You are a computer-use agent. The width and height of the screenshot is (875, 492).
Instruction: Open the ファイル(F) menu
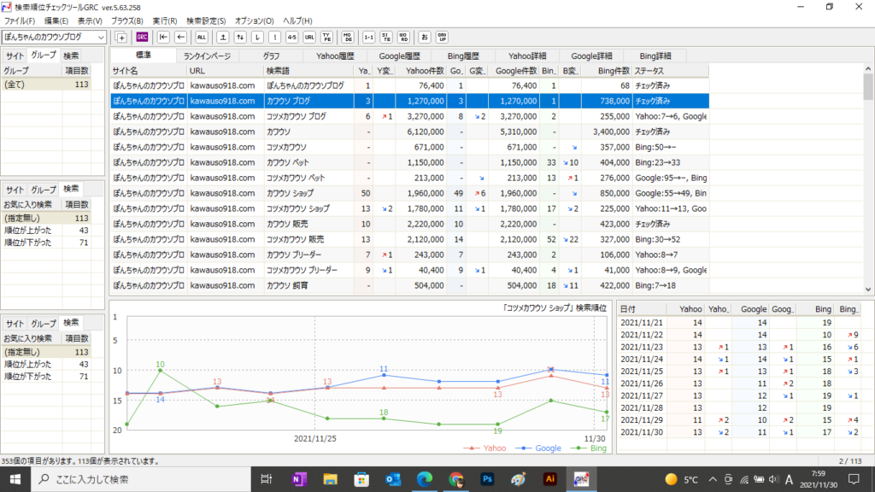[20, 20]
